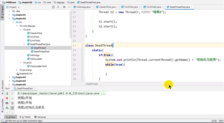Collapse DeadThreadTest.java file node

click(x=24, y=44)
